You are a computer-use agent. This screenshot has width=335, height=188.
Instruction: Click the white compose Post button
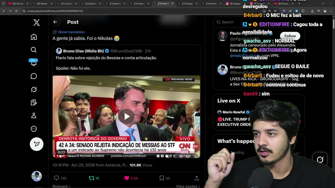point(37,144)
